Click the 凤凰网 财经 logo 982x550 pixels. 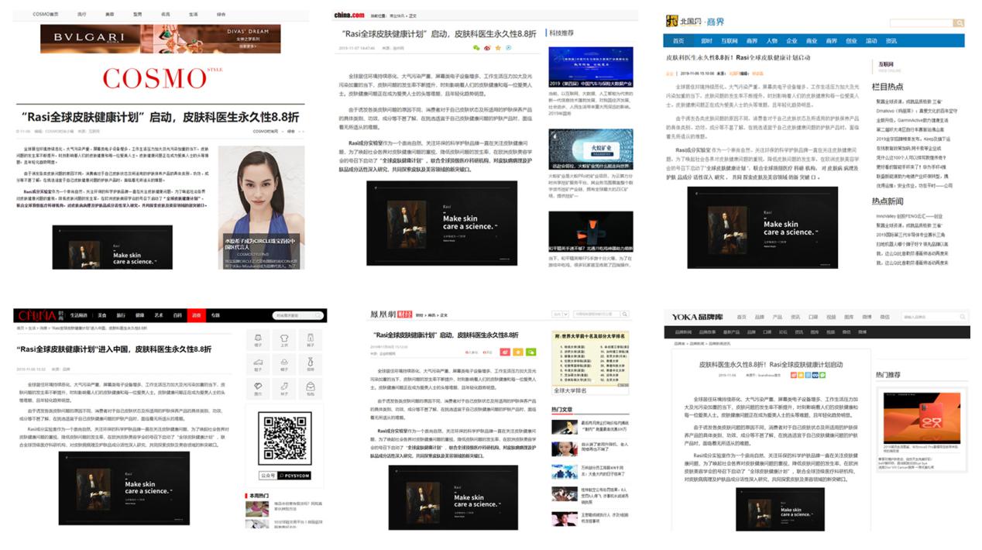point(390,315)
